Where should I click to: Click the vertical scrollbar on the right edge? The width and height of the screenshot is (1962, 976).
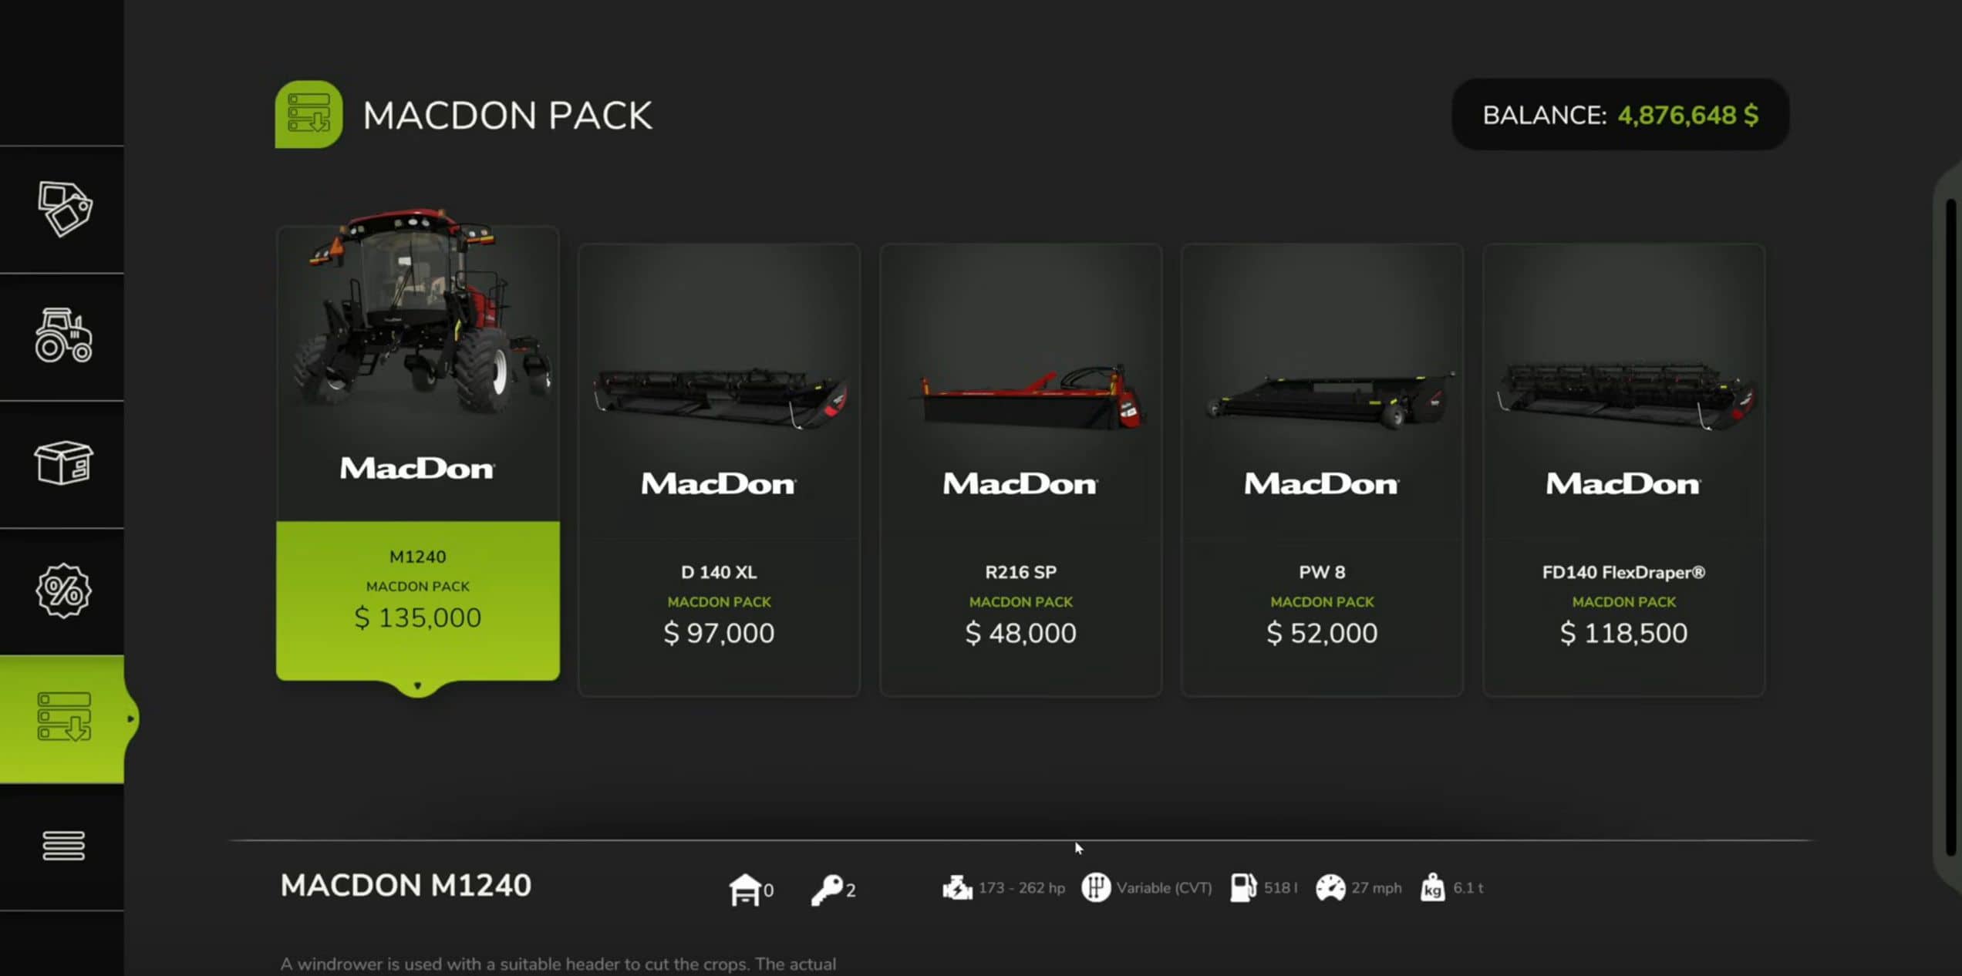pos(1950,528)
